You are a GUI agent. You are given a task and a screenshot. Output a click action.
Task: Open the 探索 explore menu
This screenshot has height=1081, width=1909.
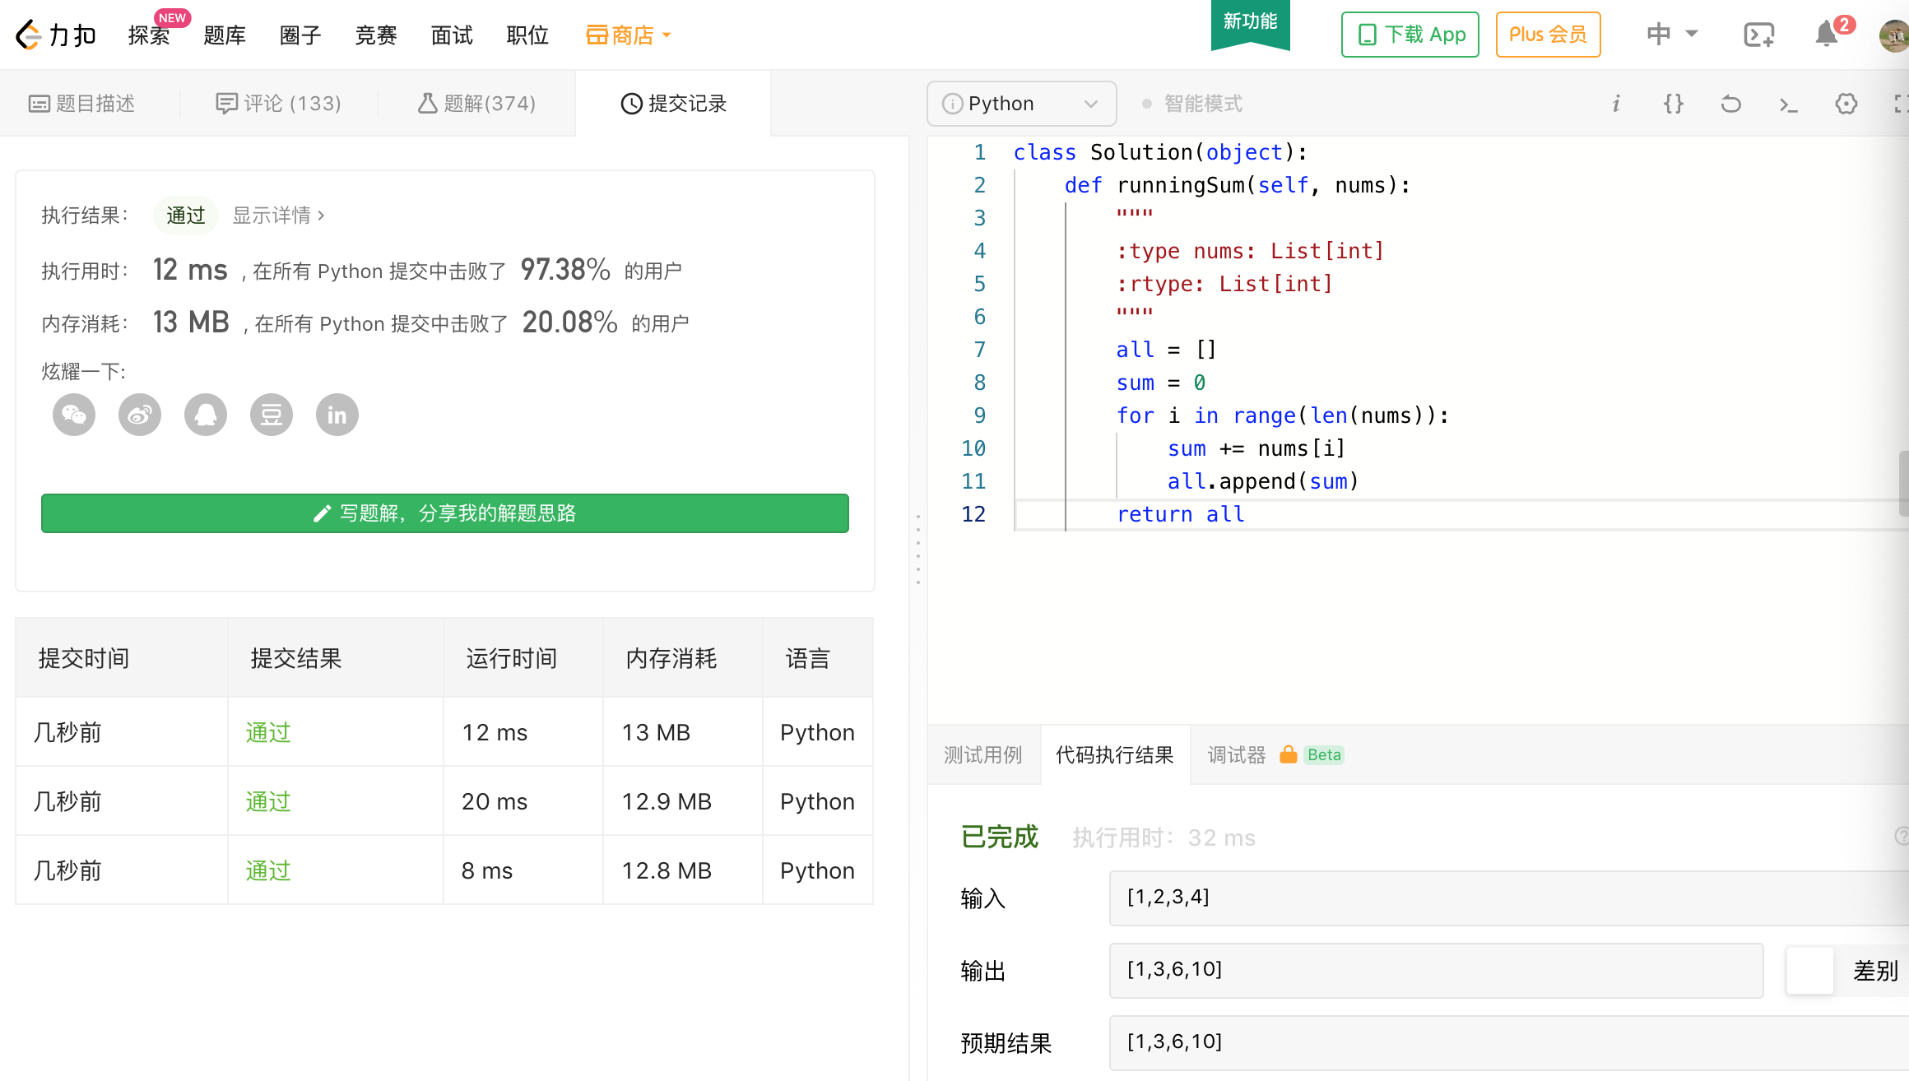(x=149, y=35)
